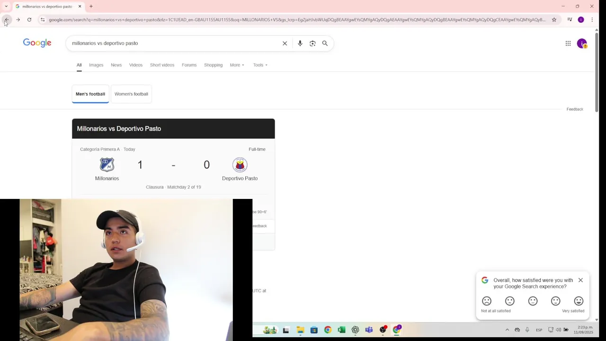Click the Millonarios team crest
The image size is (606, 341).
point(107,164)
